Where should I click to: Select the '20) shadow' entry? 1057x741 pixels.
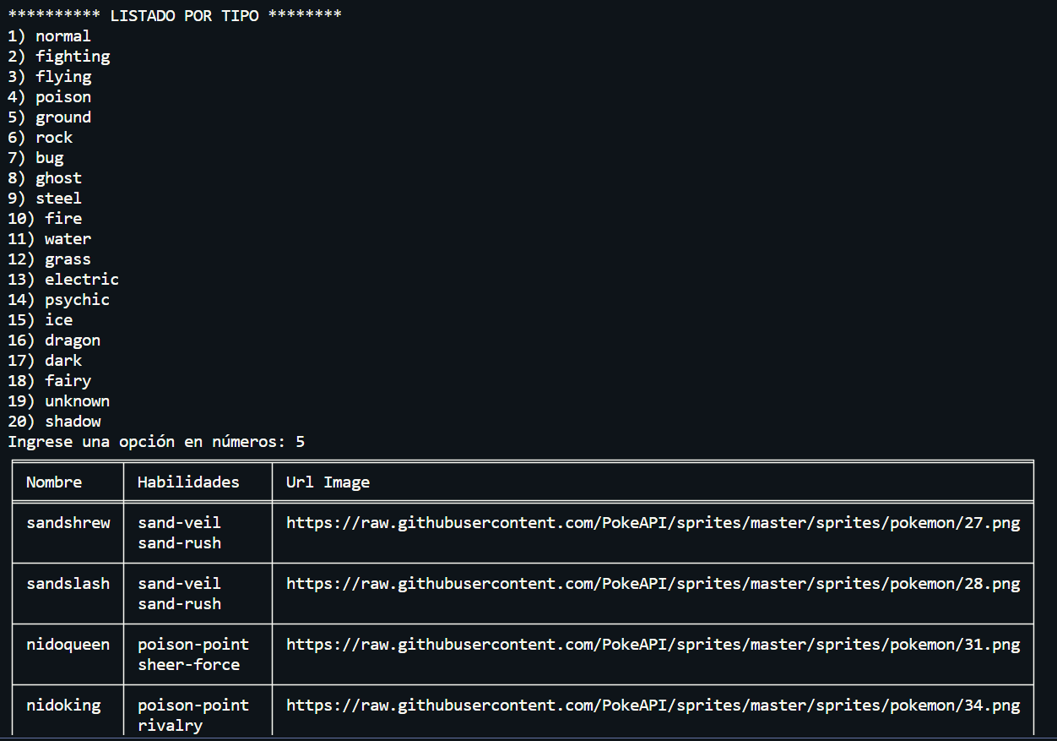click(54, 422)
